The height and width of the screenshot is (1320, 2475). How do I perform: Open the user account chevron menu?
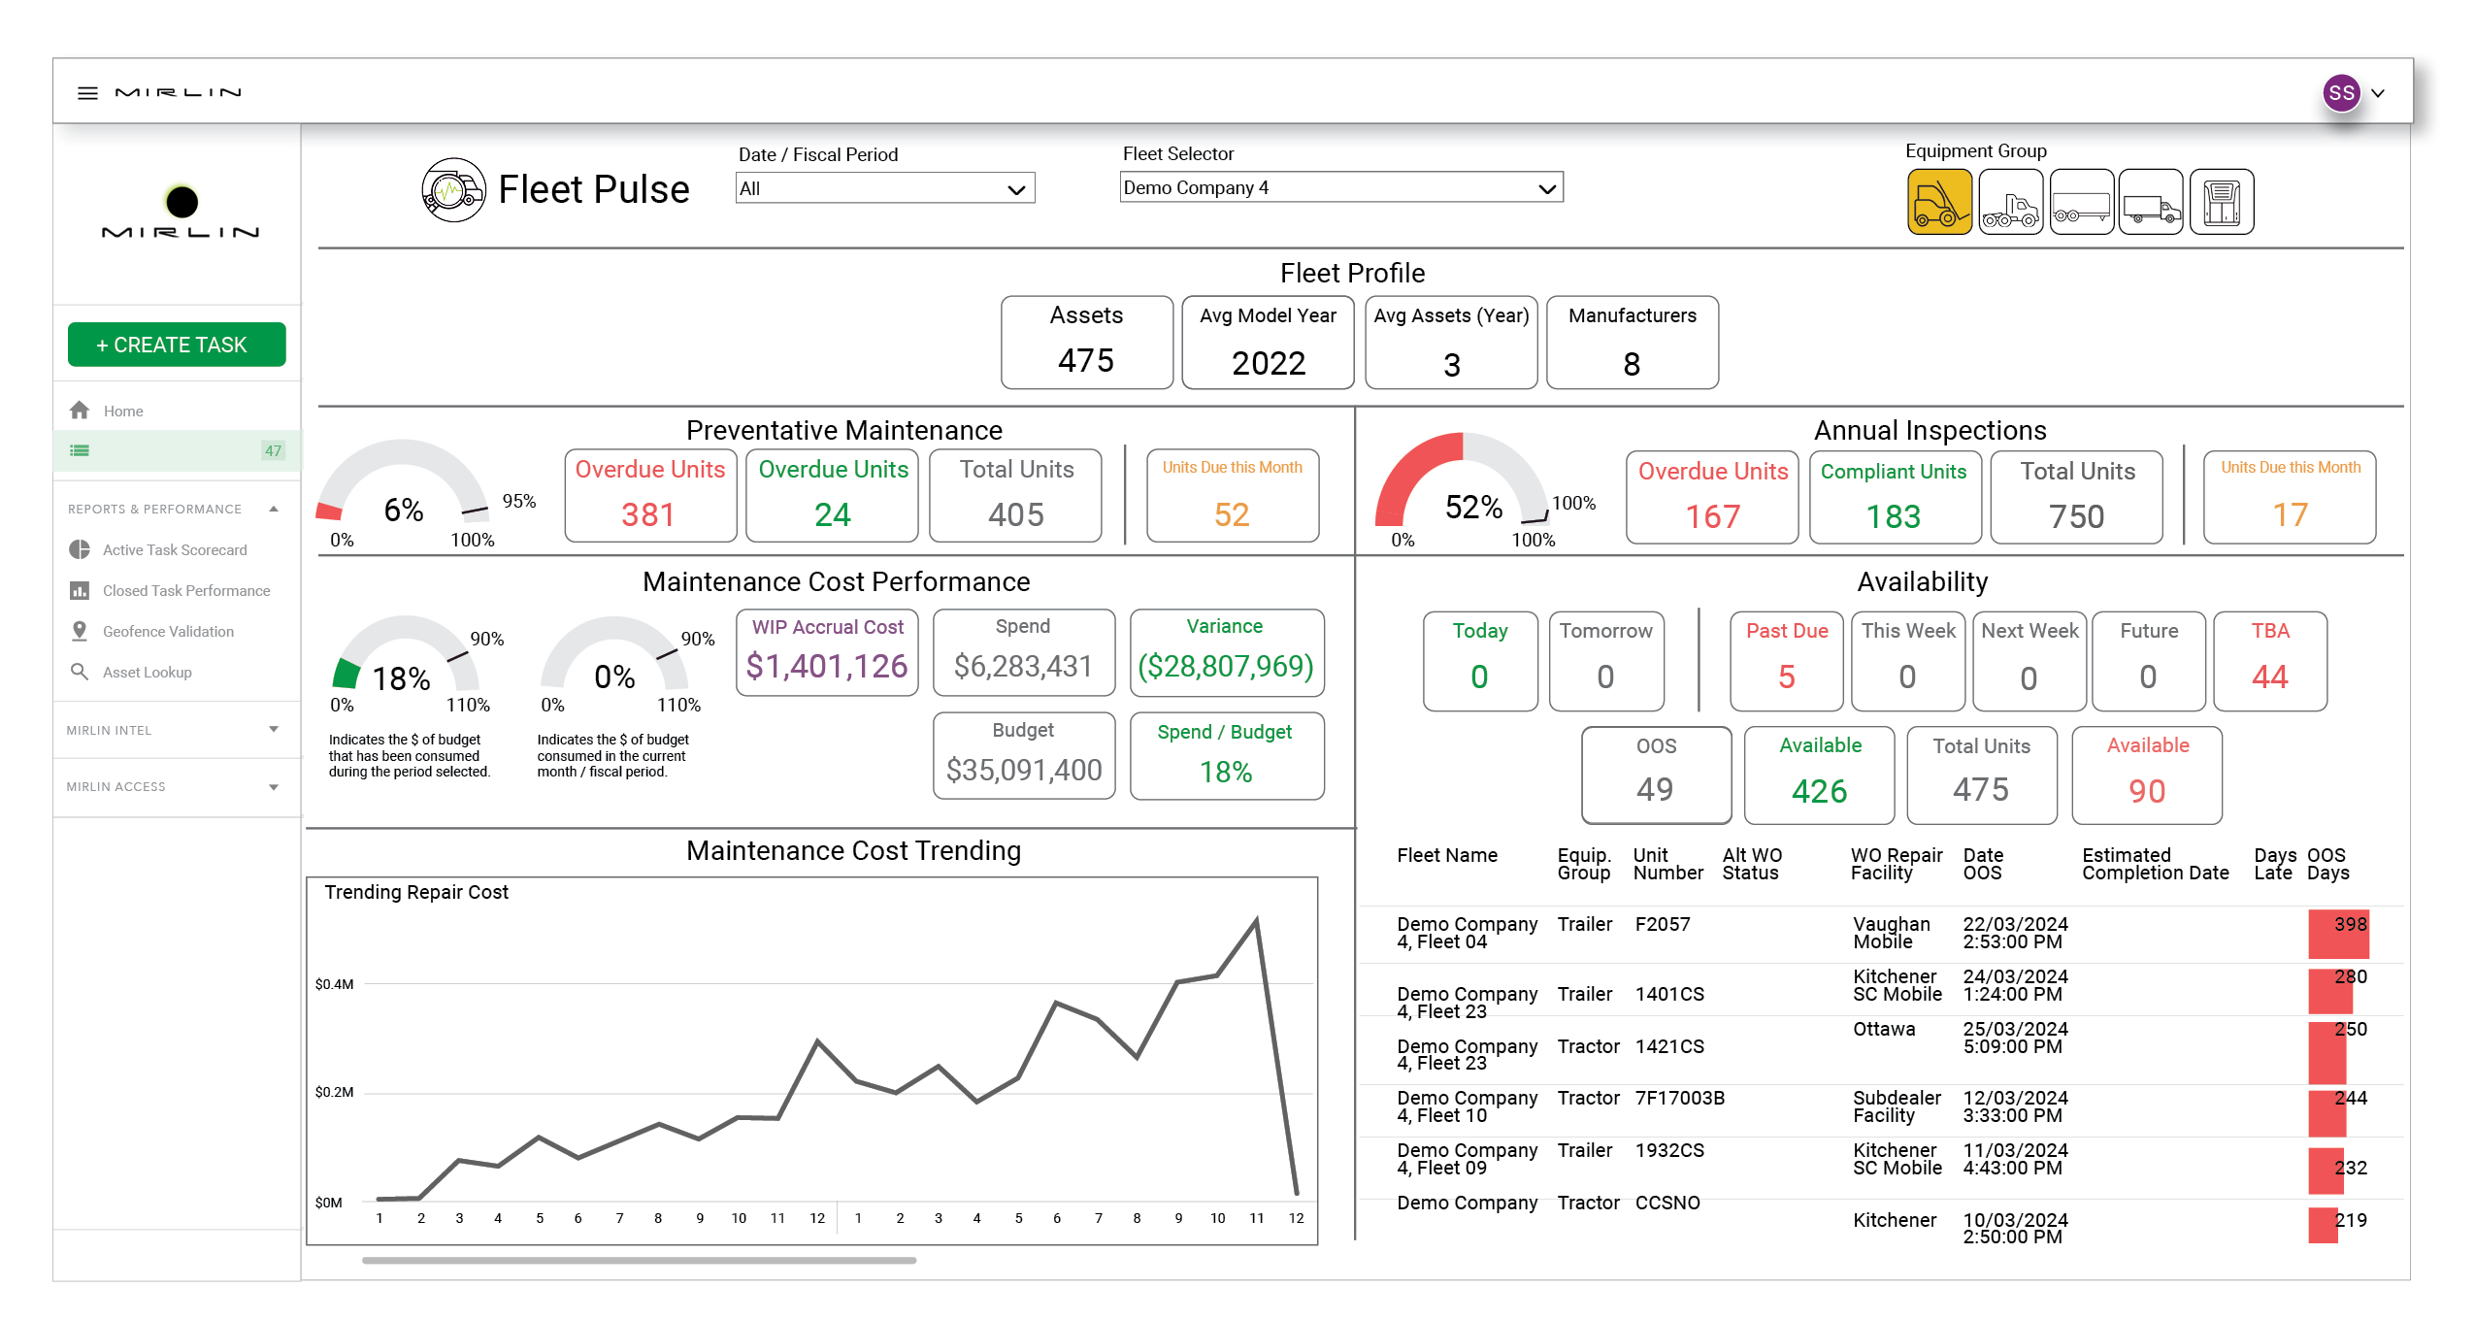tap(2377, 93)
